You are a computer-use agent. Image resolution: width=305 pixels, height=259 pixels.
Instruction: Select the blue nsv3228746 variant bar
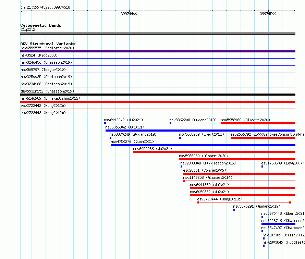278,224
